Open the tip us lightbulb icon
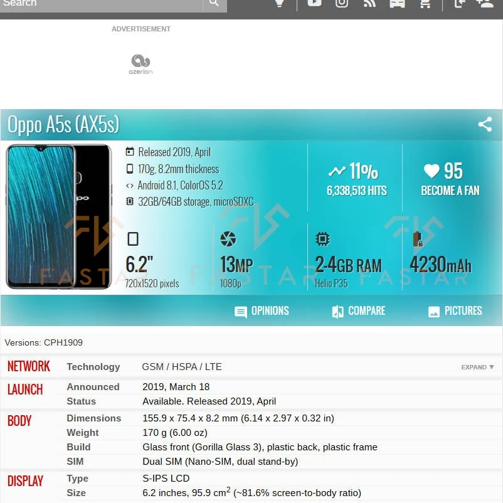503x503 pixels. coord(280,3)
